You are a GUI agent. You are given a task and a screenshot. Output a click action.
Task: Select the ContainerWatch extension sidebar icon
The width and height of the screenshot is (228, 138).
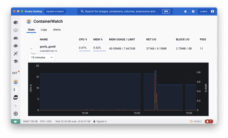(x=16, y=82)
